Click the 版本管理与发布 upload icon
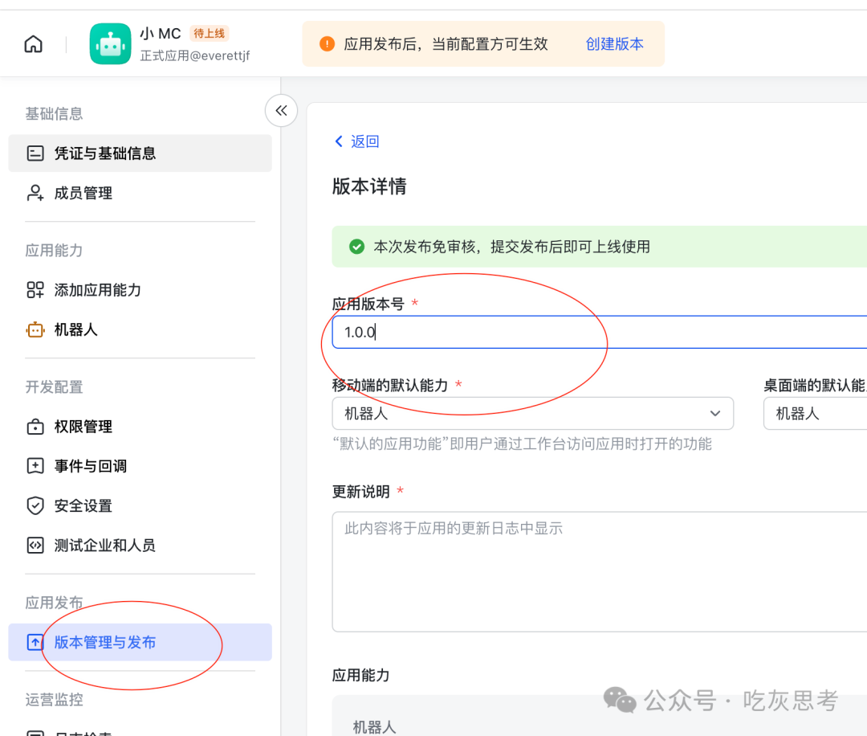Image resolution: width=867 pixels, height=736 pixels. tap(35, 643)
